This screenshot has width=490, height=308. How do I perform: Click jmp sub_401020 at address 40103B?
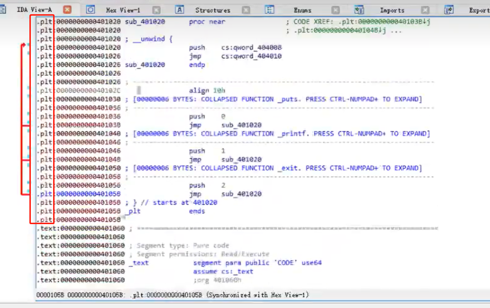click(225, 125)
